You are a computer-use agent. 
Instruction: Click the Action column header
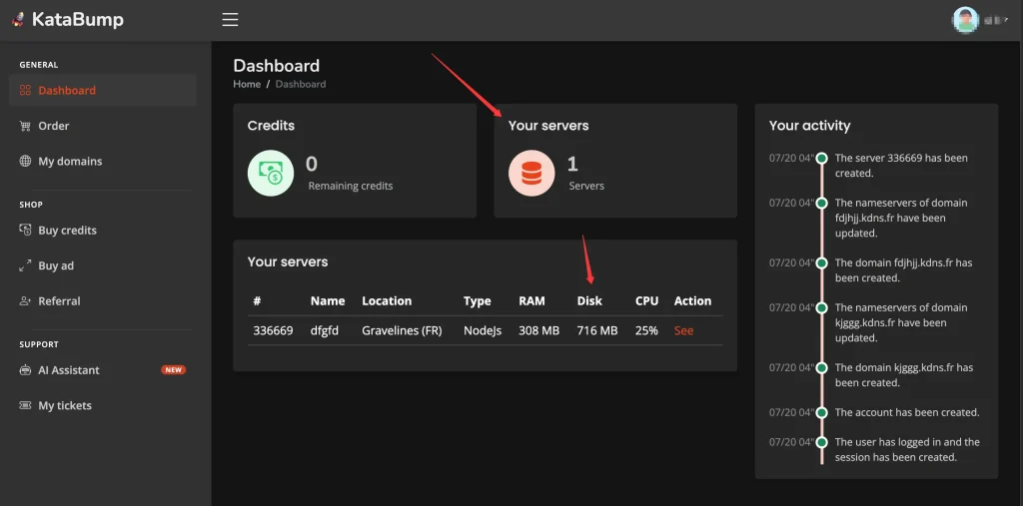[x=692, y=301]
